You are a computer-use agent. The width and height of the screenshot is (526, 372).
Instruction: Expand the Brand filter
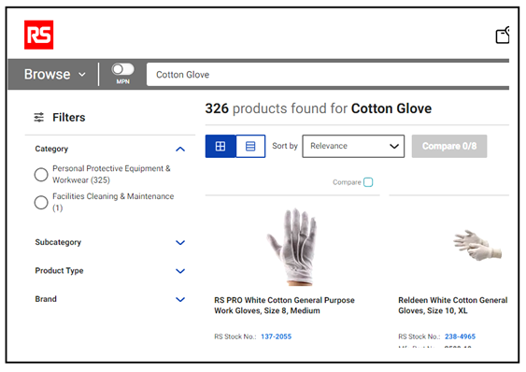tap(180, 299)
